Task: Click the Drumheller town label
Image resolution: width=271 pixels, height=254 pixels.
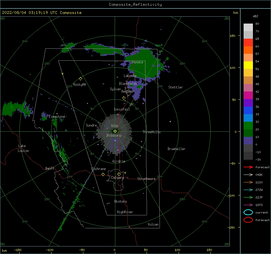Action: point(176,149)
